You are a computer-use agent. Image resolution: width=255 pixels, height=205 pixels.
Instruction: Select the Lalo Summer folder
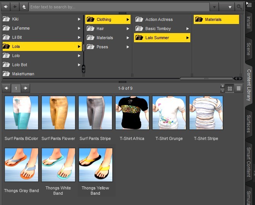tap(162, 38)
